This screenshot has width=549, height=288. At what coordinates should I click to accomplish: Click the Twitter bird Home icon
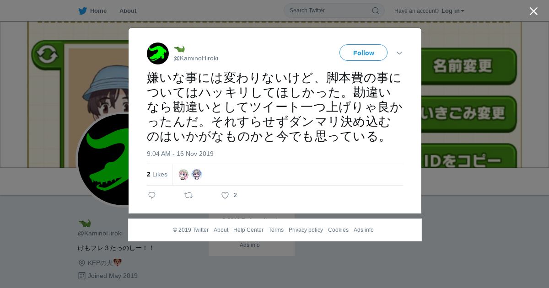pyautogui.click(x=82, y=11)
